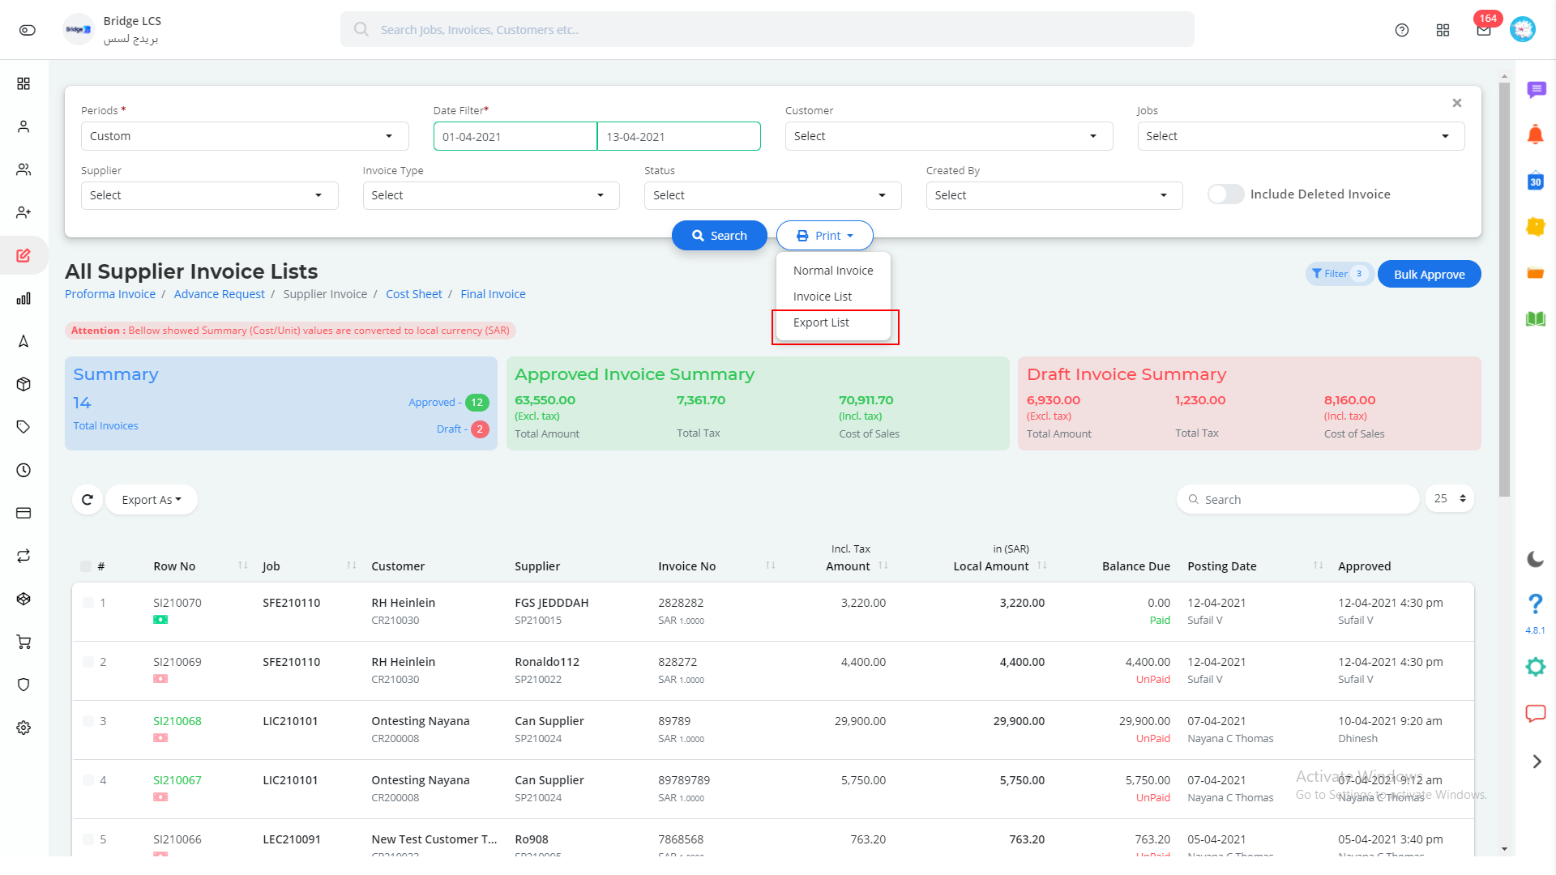Open the clock icon in sidebar
Viewport: 1556px width, 875px height.
click(x=24, y=470)
